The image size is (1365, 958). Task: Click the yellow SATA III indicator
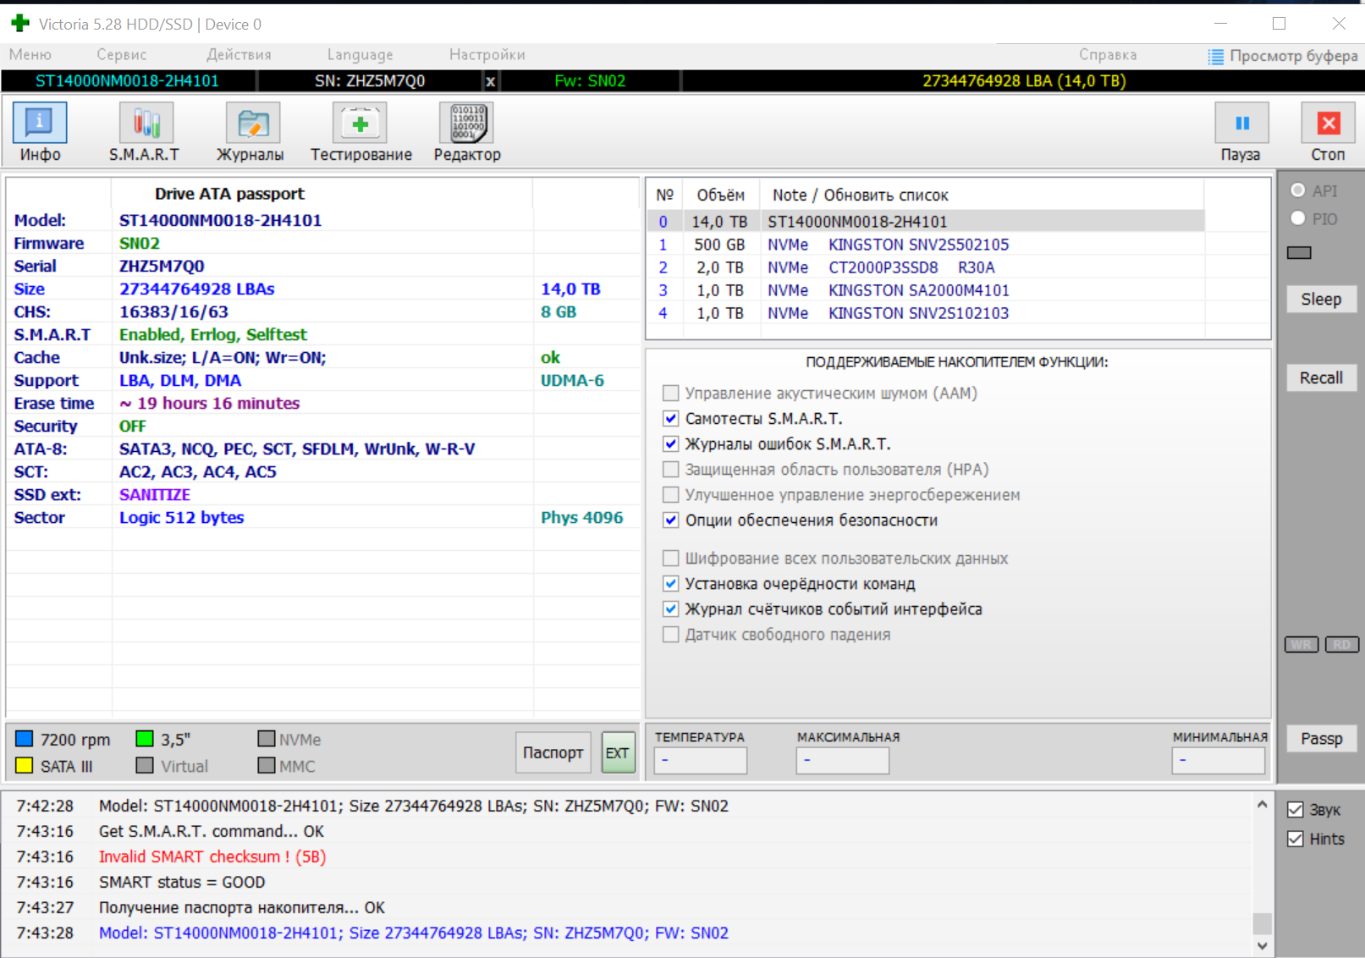click(x=25, y=766)
